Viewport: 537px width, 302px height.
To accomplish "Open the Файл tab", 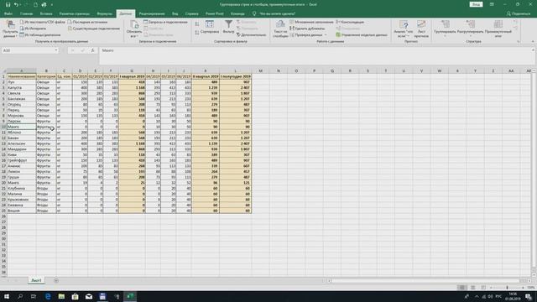I will pyautogui.click(x=8, y=13).
